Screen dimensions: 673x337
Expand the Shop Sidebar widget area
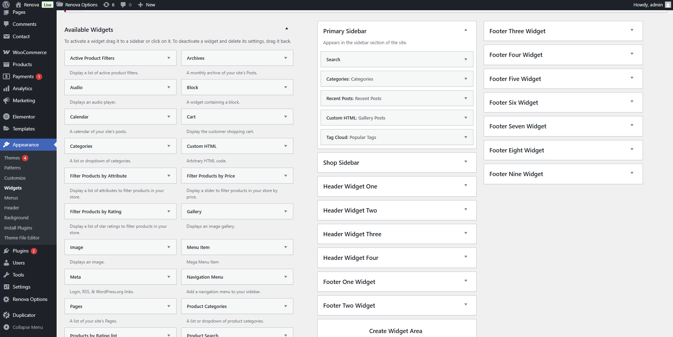pyautogui.click(x=466, y=162)
